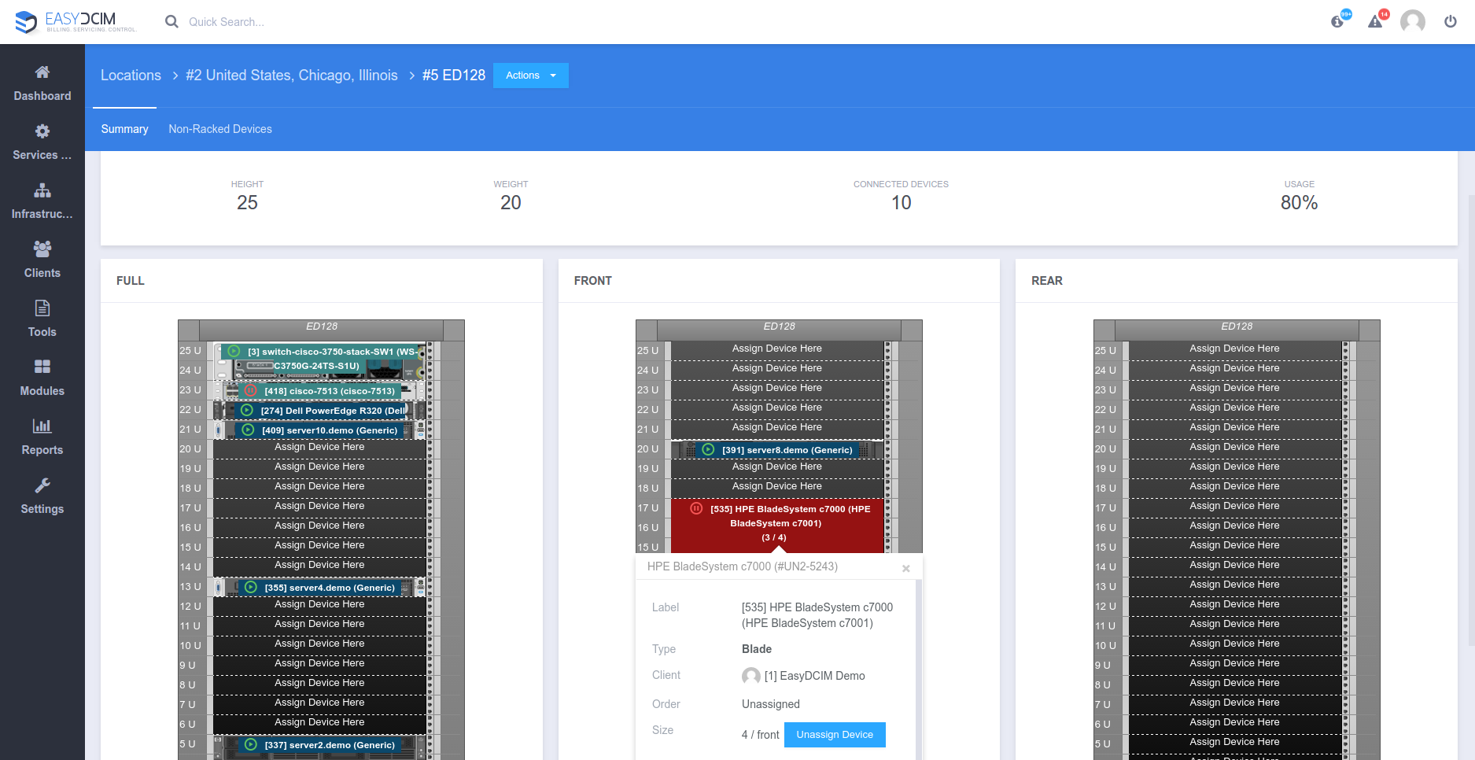
Task: Click status icon of server4.demo
Action: 251,587
